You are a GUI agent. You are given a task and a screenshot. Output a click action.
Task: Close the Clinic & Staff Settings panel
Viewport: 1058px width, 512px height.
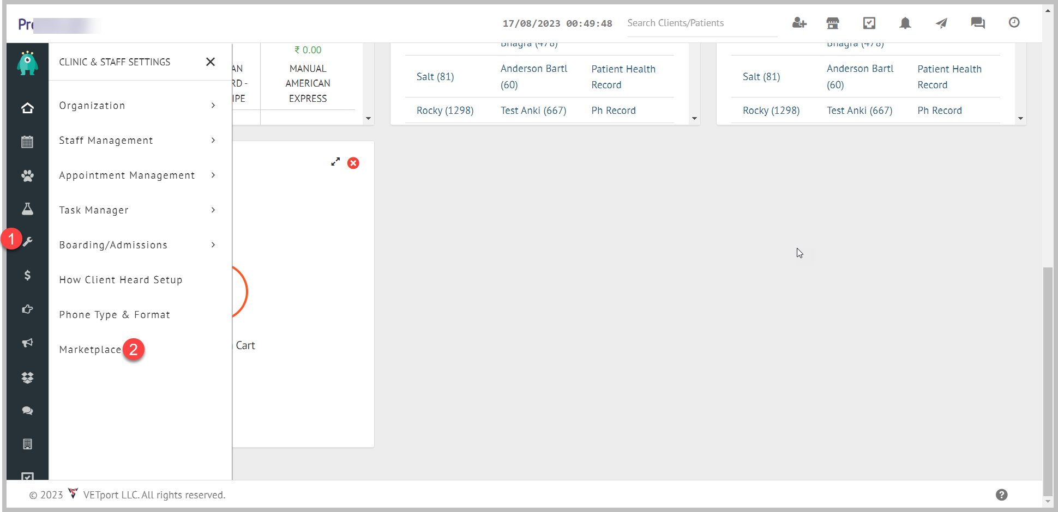211,62
